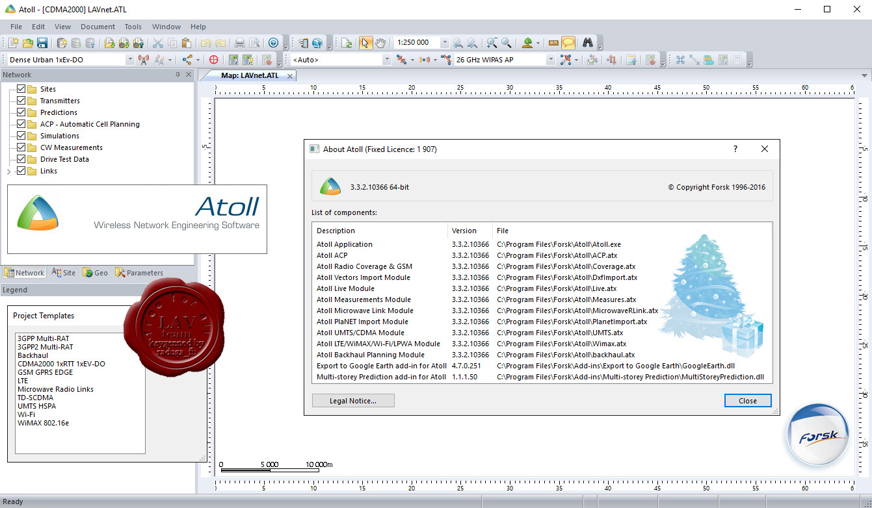This screenshot has height=508, width=872.
Task: Click the Paste clipboard icon
Action: point(187,43)
